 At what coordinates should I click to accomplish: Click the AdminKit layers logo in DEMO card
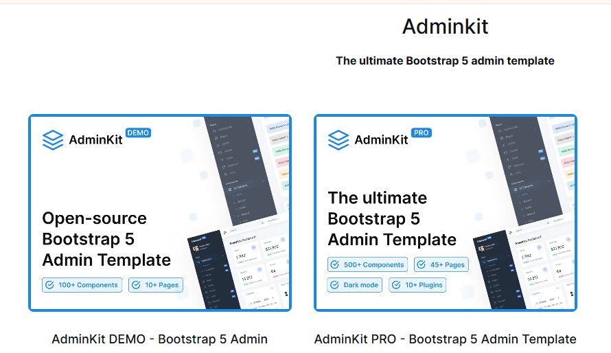(53, 140)
